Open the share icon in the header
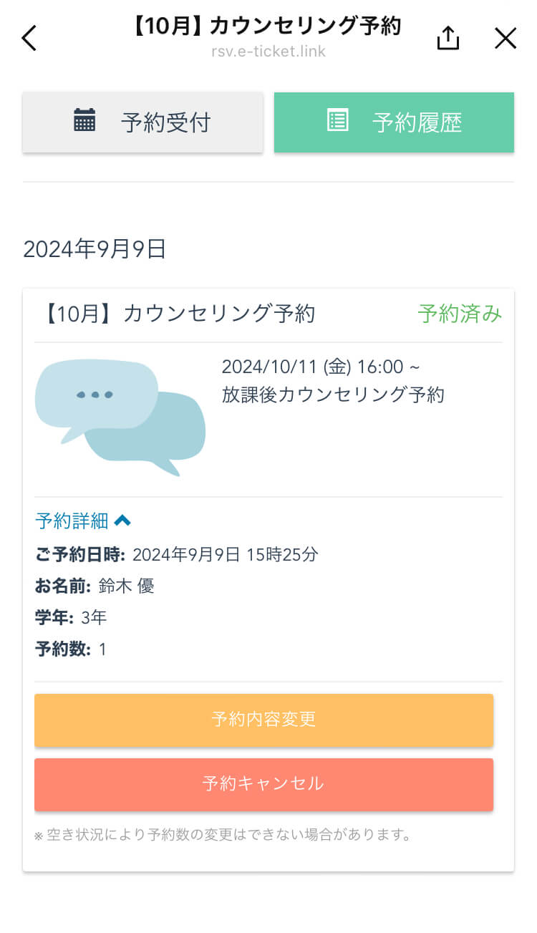537x933 pixels. [x=447, y=39]
